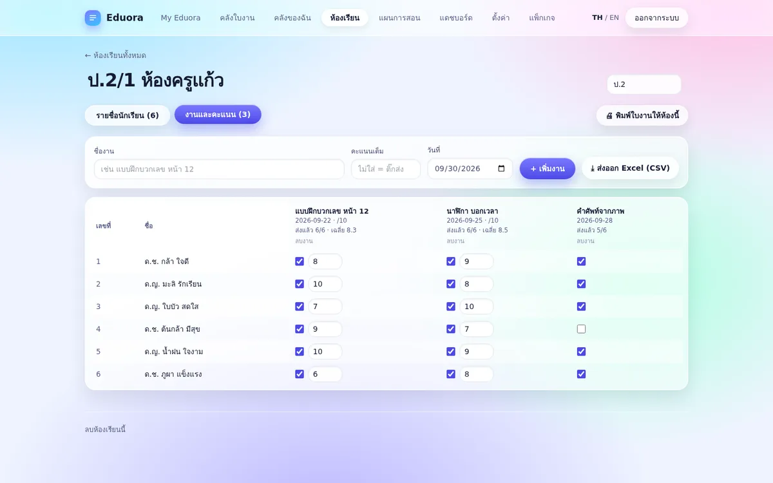The height and width of the screenshot is (483, 773).
Task: Click student name ด.ญ. มะลิ รักเรียน
Action: [173, 284]
